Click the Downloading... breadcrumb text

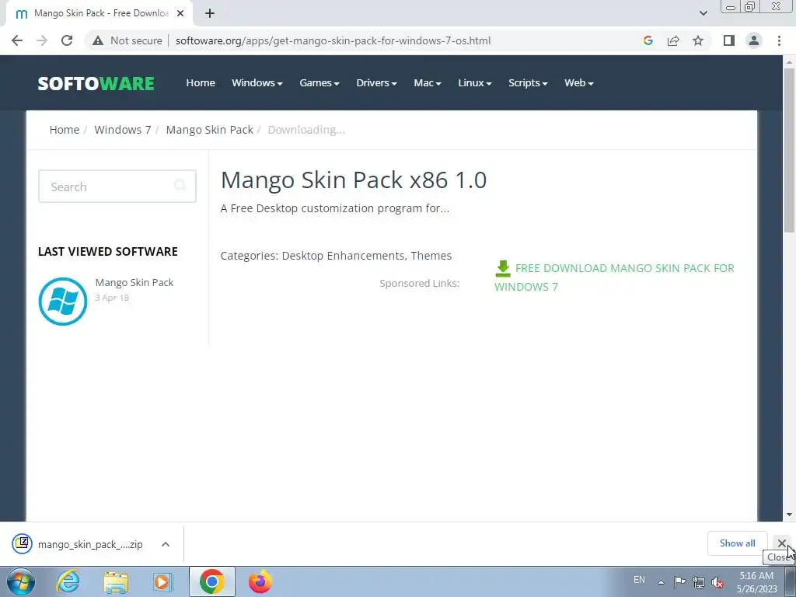pyautogui.click(x=306, y=130)
